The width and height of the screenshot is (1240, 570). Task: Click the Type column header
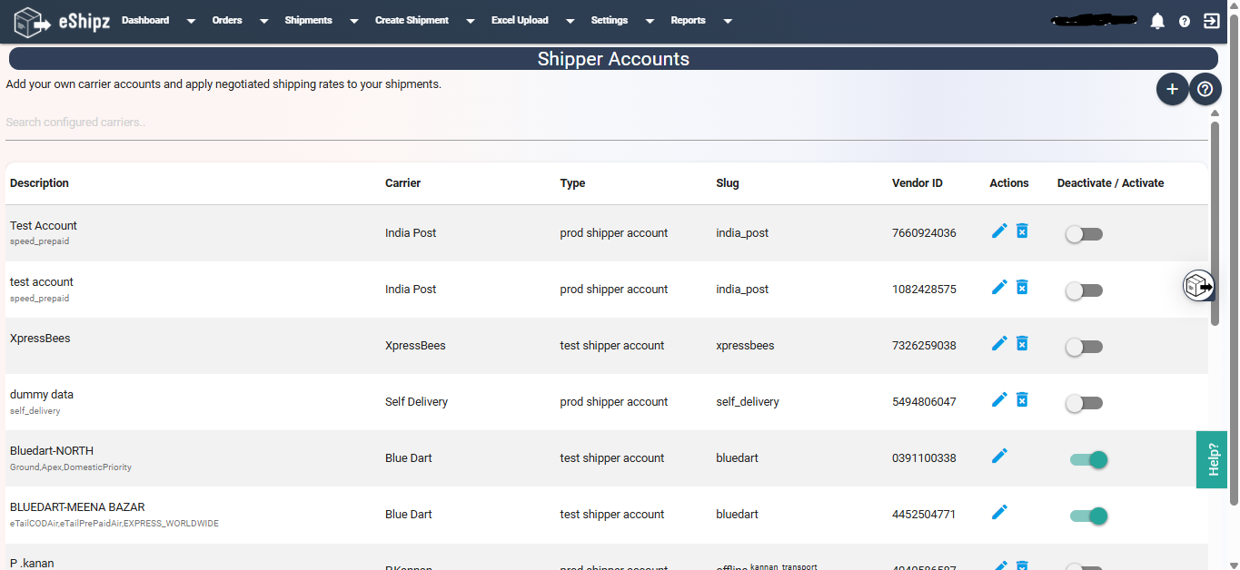(x=572, y=182)
